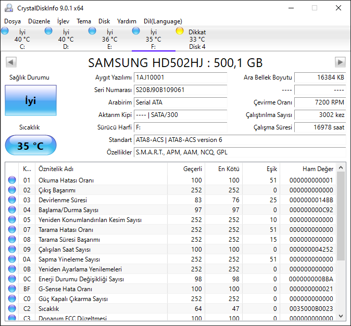The height and width of the screenshot is (326, 351).
Task: Select the Okuma Hatası Oranı attribute name
Action: [66, 180]
